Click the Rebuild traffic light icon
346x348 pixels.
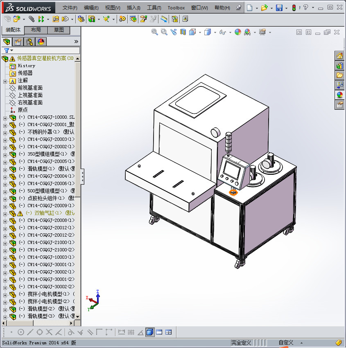tap(294, 8)
